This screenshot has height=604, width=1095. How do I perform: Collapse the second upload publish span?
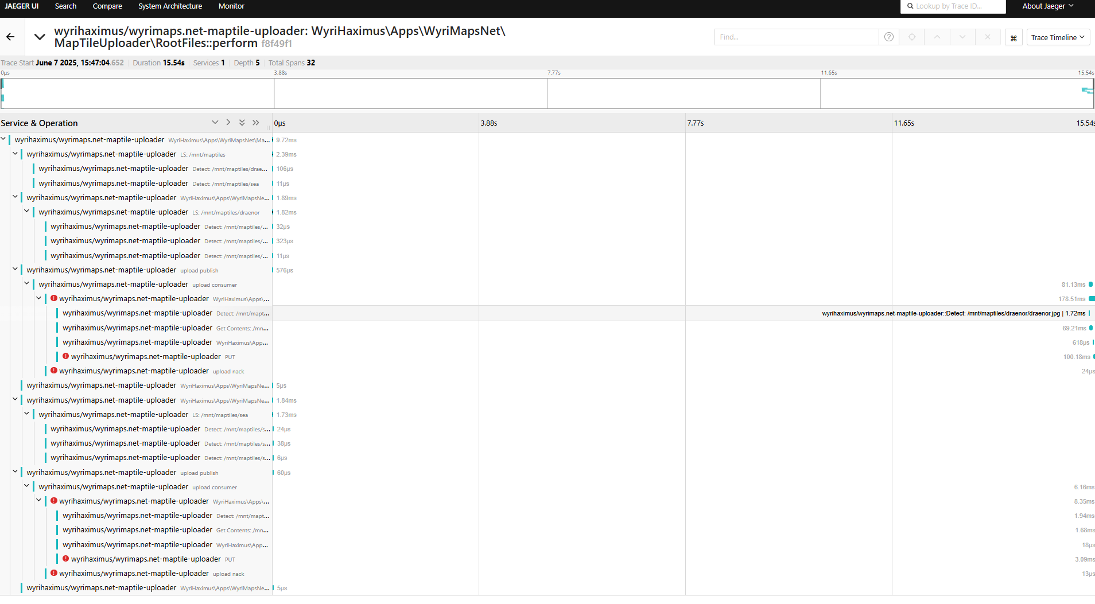coord(15,472)
